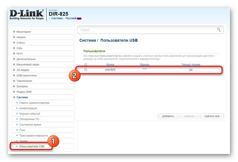Expand the 3G-модем menu section
238x162 pixels.
43,70
